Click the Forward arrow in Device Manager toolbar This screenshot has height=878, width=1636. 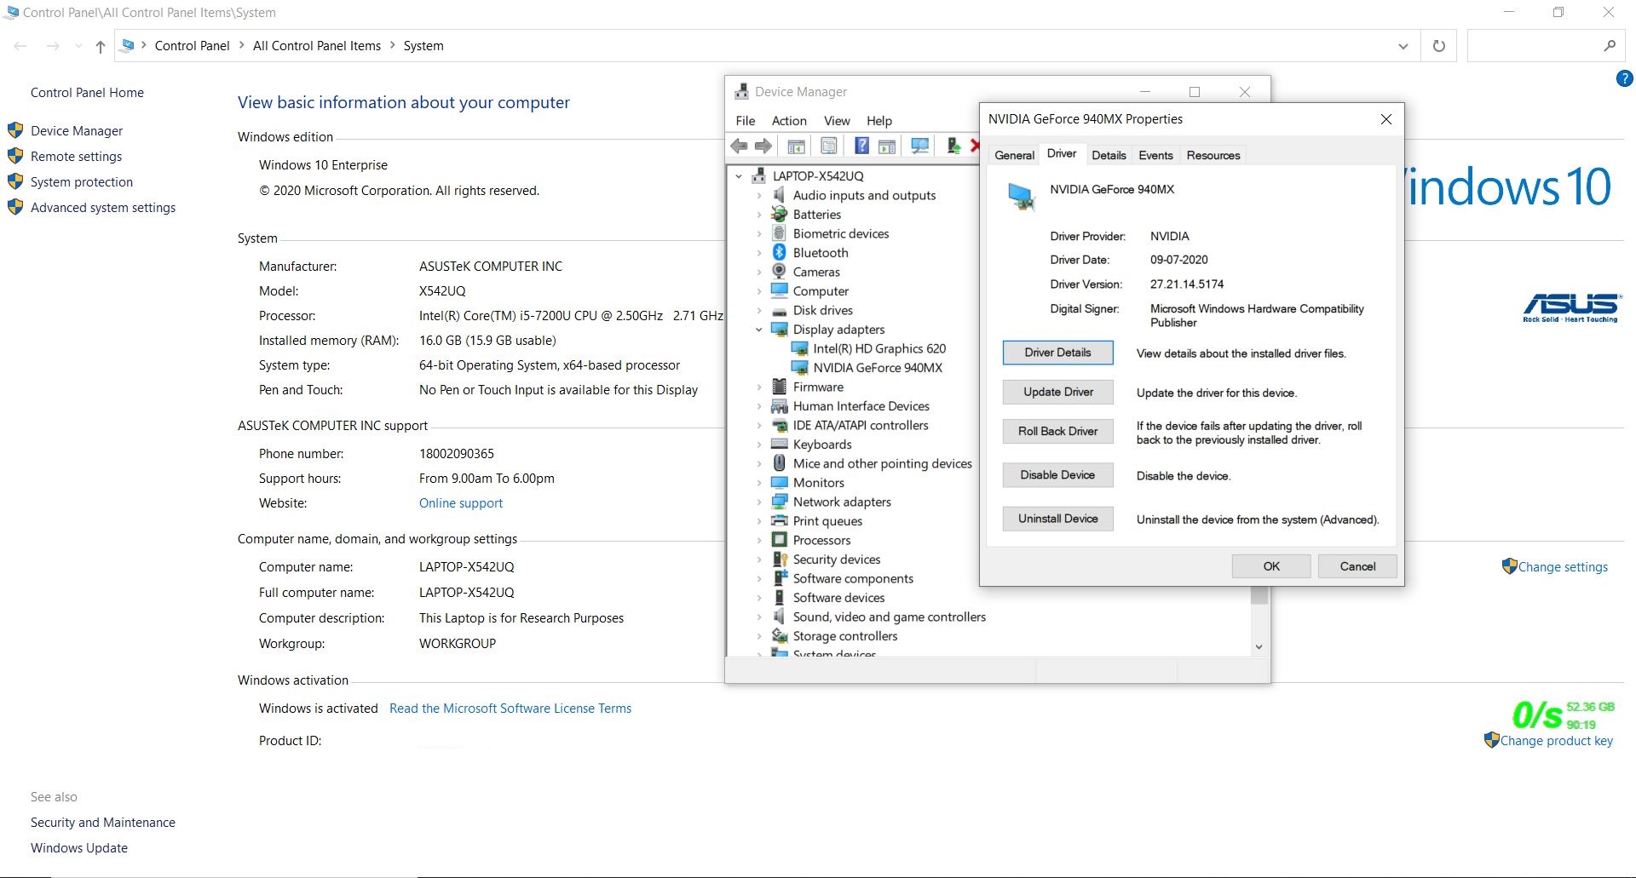(x=763, y=146)
